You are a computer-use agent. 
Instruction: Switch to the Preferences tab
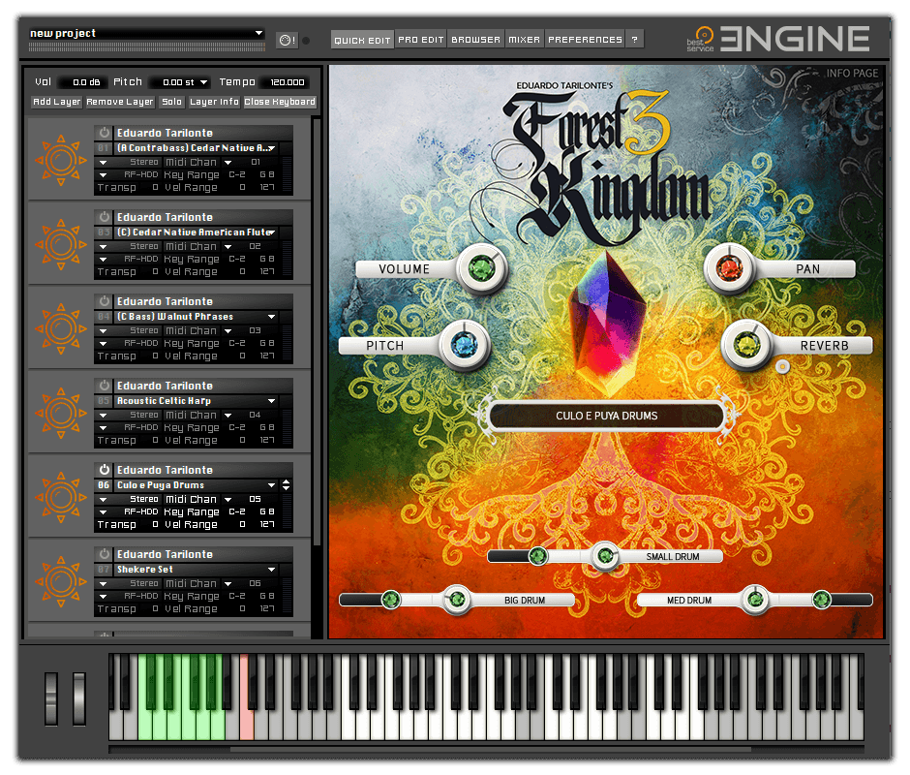pyautogui.click(x=585, y=40)
